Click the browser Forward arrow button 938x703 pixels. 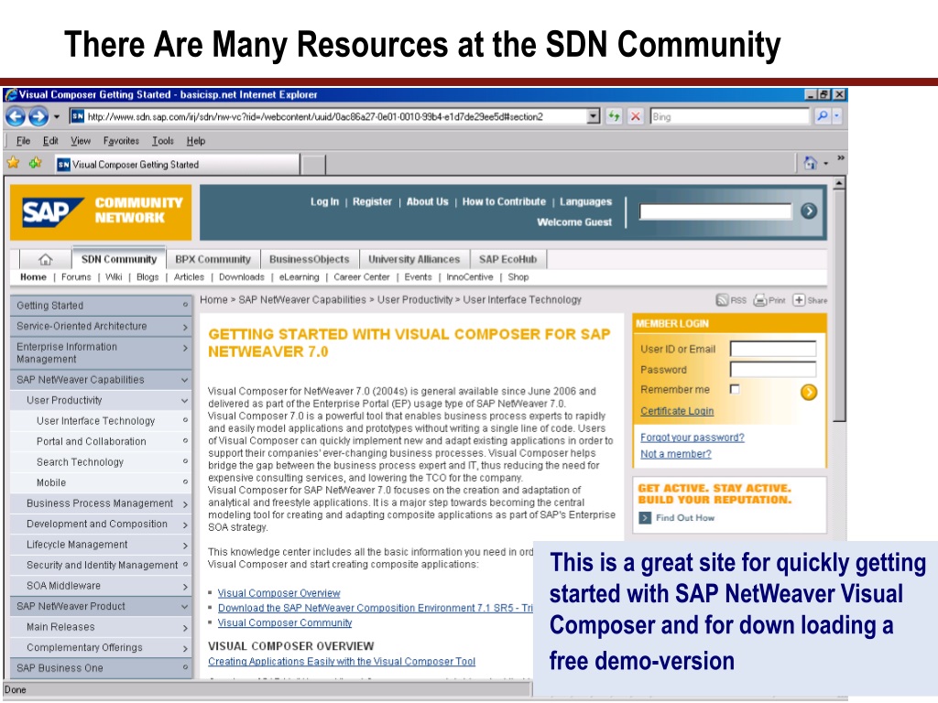pyautogui.click(x=38, y=116)
